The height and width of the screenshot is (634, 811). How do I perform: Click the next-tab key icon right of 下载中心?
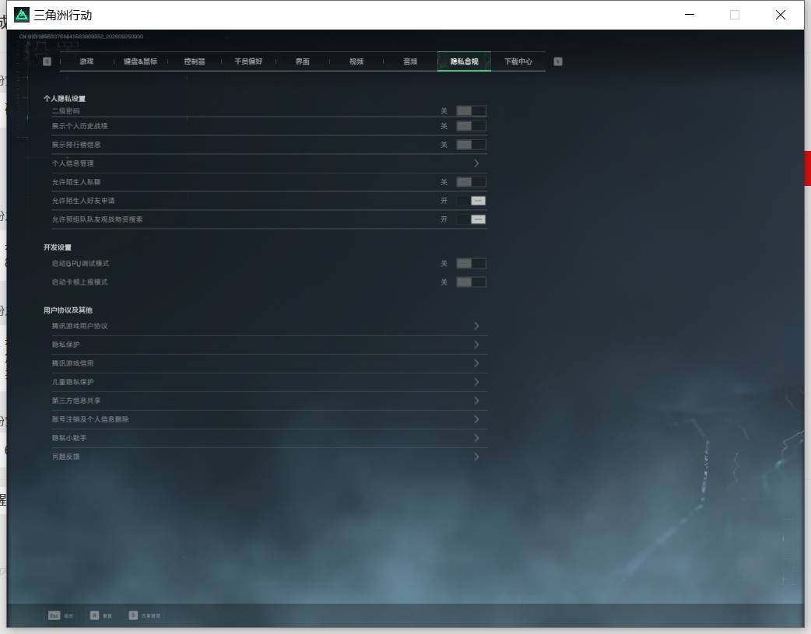pos(558,61)
